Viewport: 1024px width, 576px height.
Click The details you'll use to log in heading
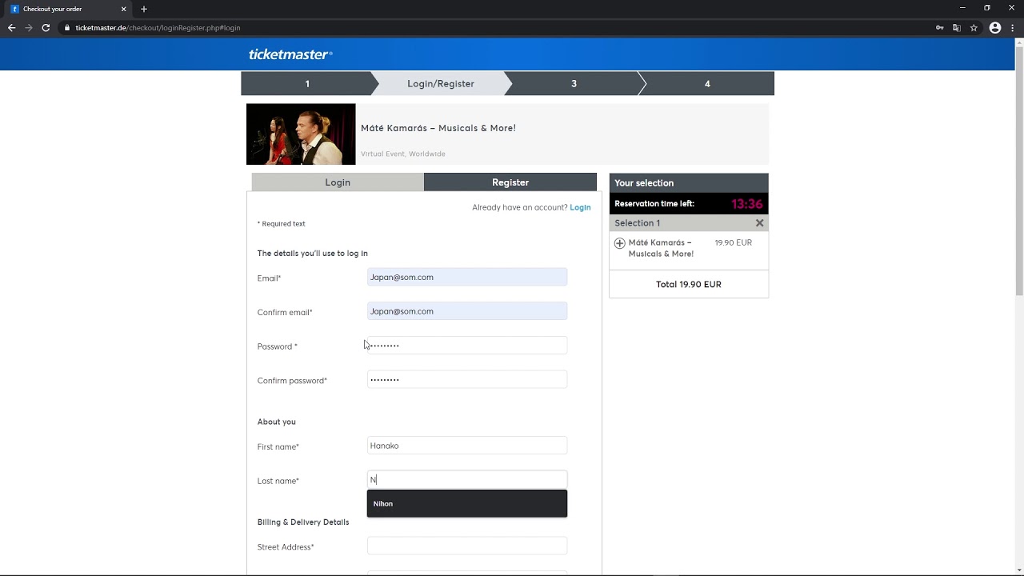pyautogui.click(x=313, y=254)
